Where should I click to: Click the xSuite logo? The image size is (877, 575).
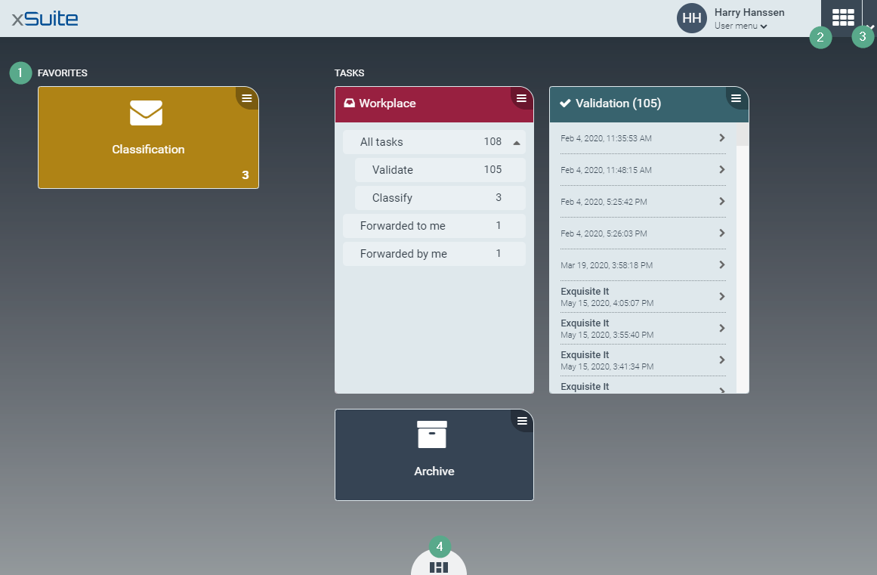point(43,18)
